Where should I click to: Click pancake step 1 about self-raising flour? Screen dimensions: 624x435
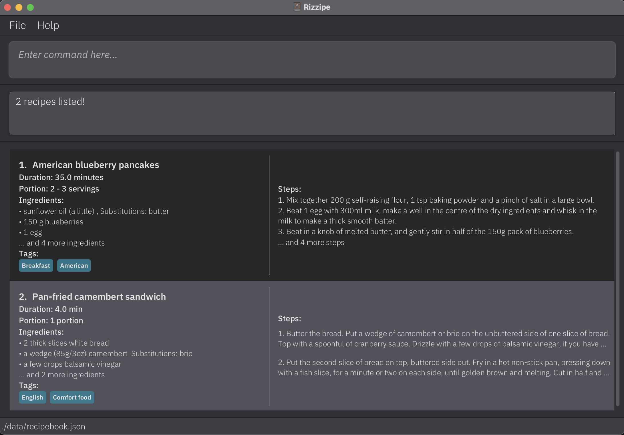[436, 200]
